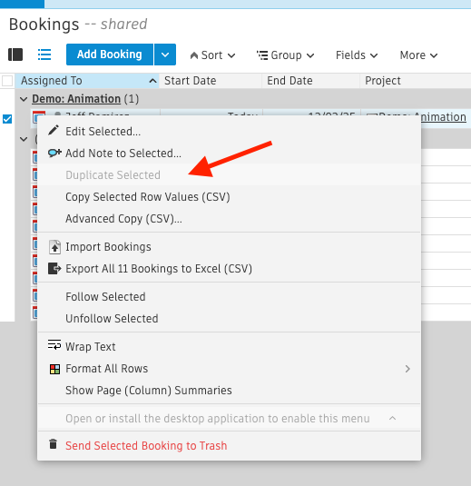Click the Group list icon
Viewport: 471px width, 486px height.
click(x=262, y=55)
